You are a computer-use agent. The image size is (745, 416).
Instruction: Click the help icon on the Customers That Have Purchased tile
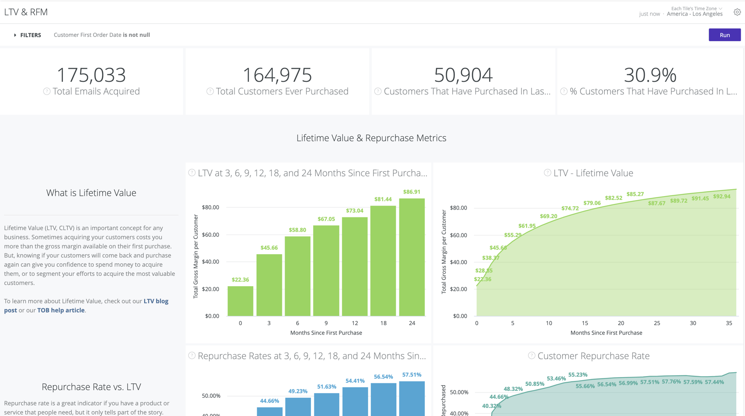[377, 91]
